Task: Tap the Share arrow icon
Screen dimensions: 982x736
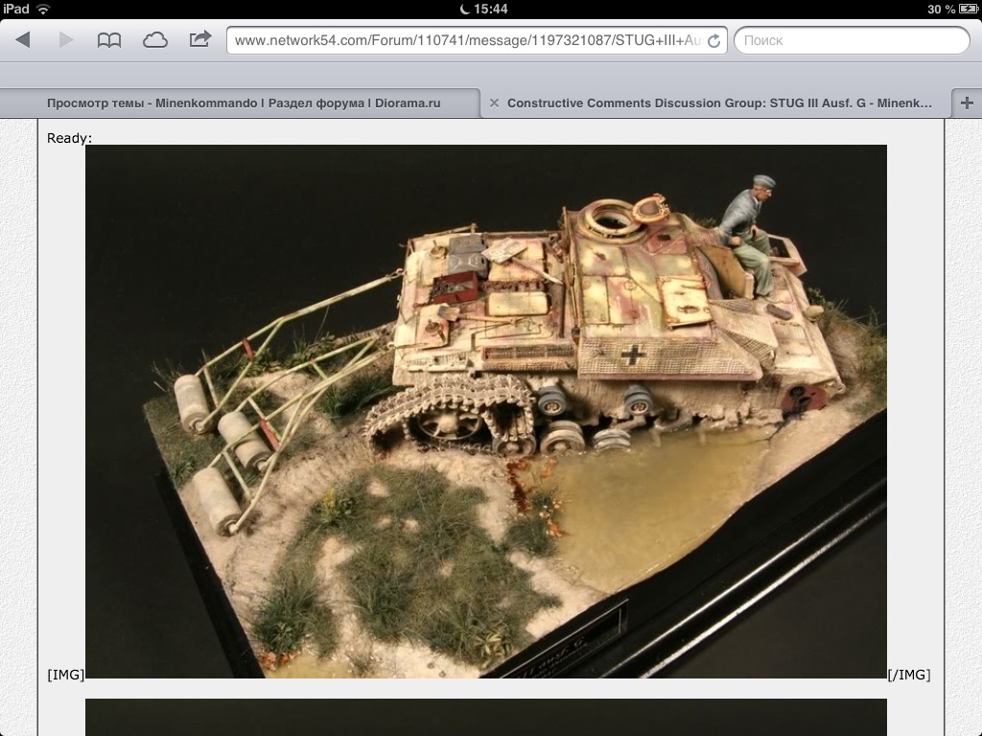Action: pyautogui.click(x=199, y=40)
